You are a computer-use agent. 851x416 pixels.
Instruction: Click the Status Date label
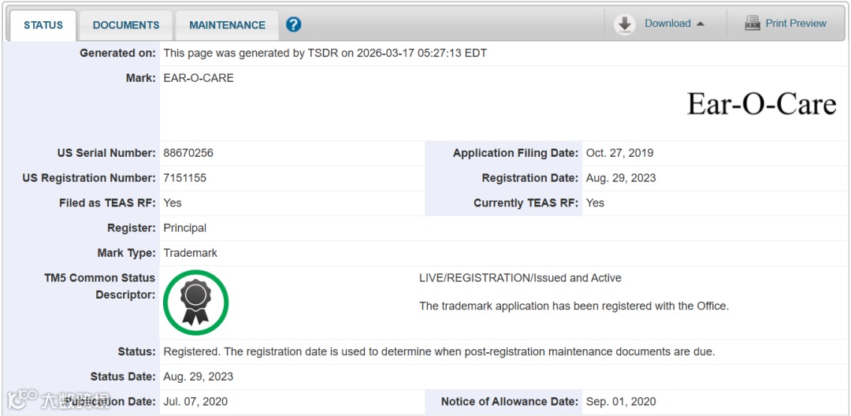pos(123,377)
